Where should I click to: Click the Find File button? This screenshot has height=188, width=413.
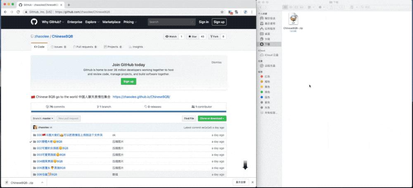(189, 119)
